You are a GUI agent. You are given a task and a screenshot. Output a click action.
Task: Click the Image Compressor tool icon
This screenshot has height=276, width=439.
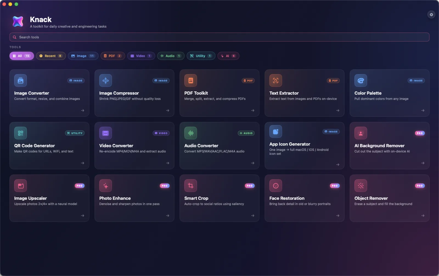point(106,81)
